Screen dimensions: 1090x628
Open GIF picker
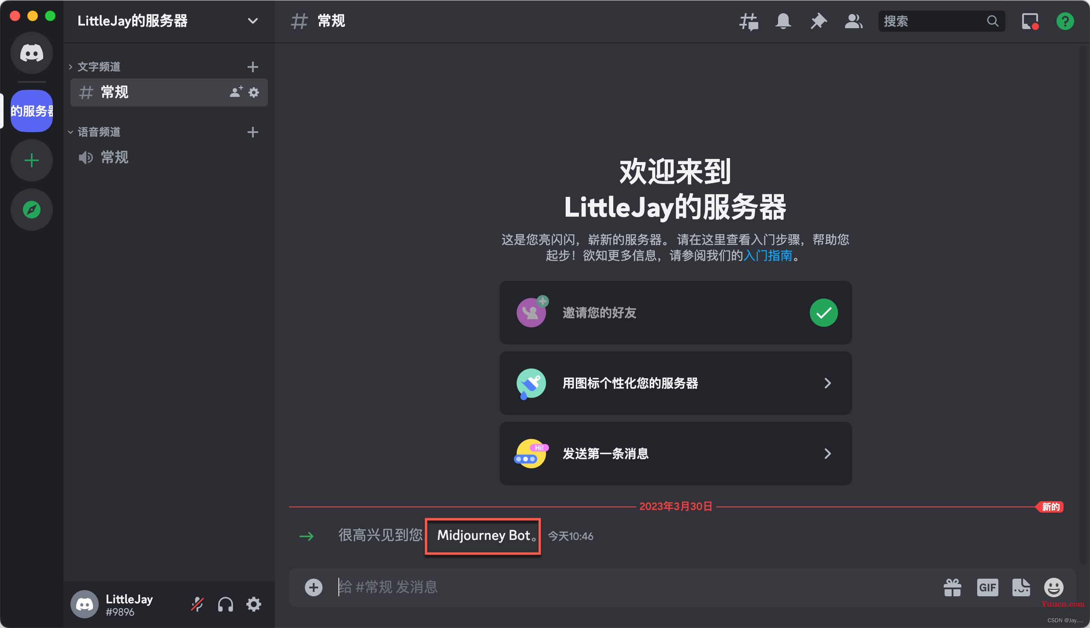[x=987, y=587]
